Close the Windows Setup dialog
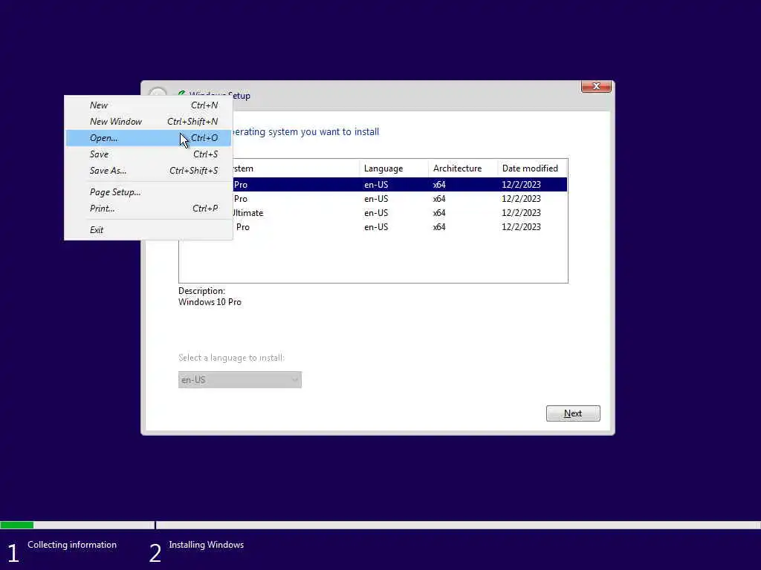This screenshot has height=570, width=761. (596, 86)
